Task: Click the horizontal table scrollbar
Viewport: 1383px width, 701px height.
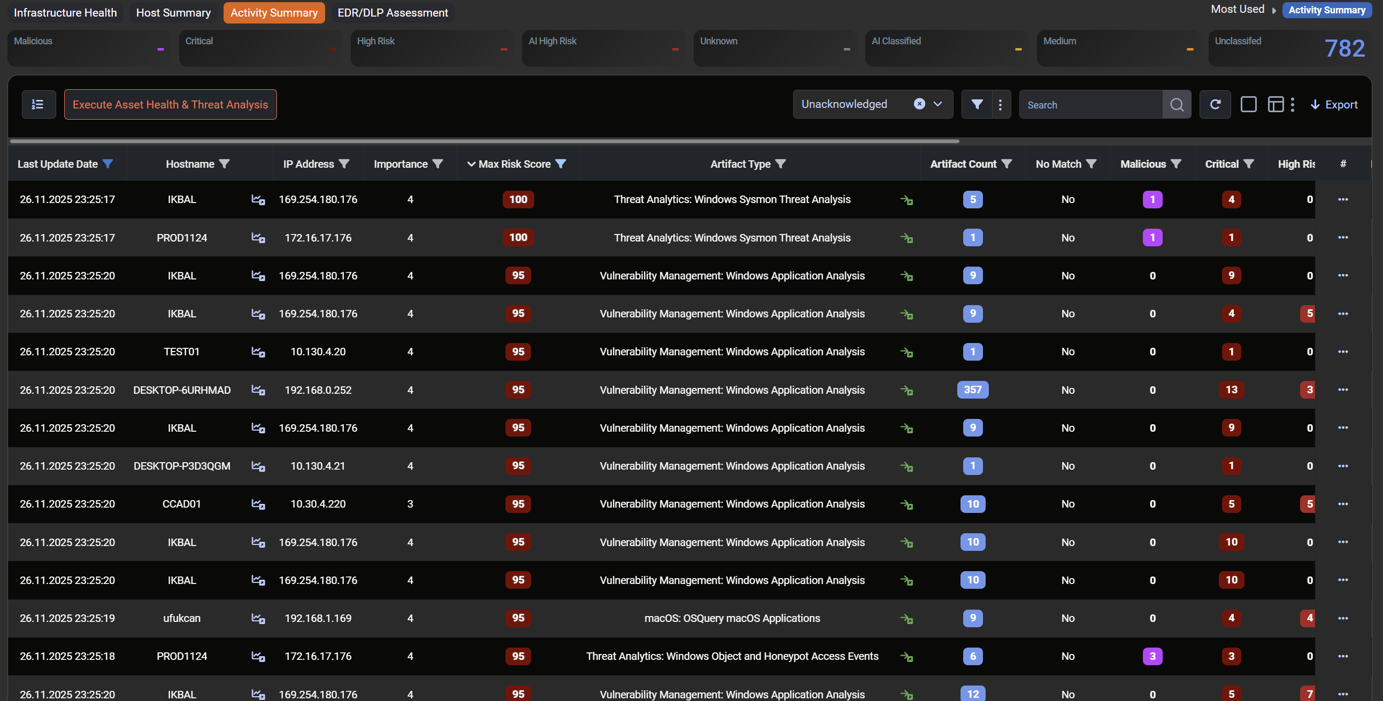Action: [483, 142]
